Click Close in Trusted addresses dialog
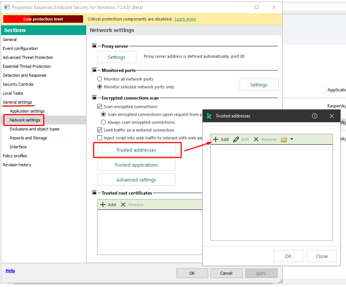Screen dimensions: 346x287 coord(321,256)
